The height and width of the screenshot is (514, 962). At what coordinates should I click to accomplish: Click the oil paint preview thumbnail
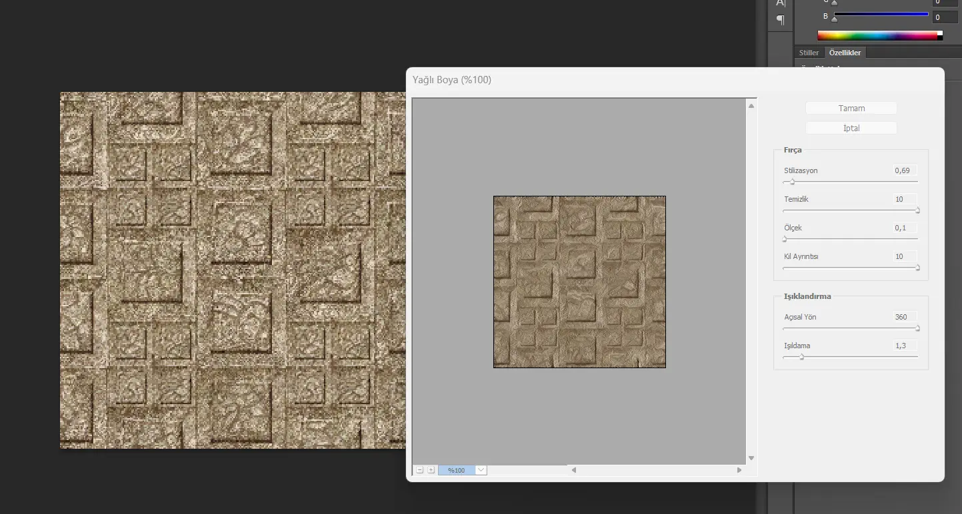point(579,282)
